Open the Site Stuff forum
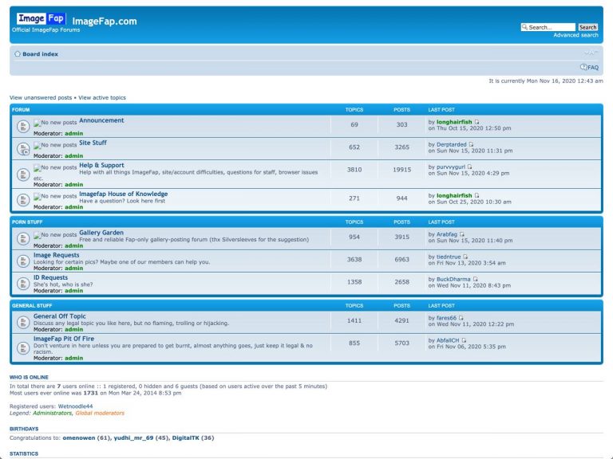This screenshot has width=613, height=459. pos(93,143)
